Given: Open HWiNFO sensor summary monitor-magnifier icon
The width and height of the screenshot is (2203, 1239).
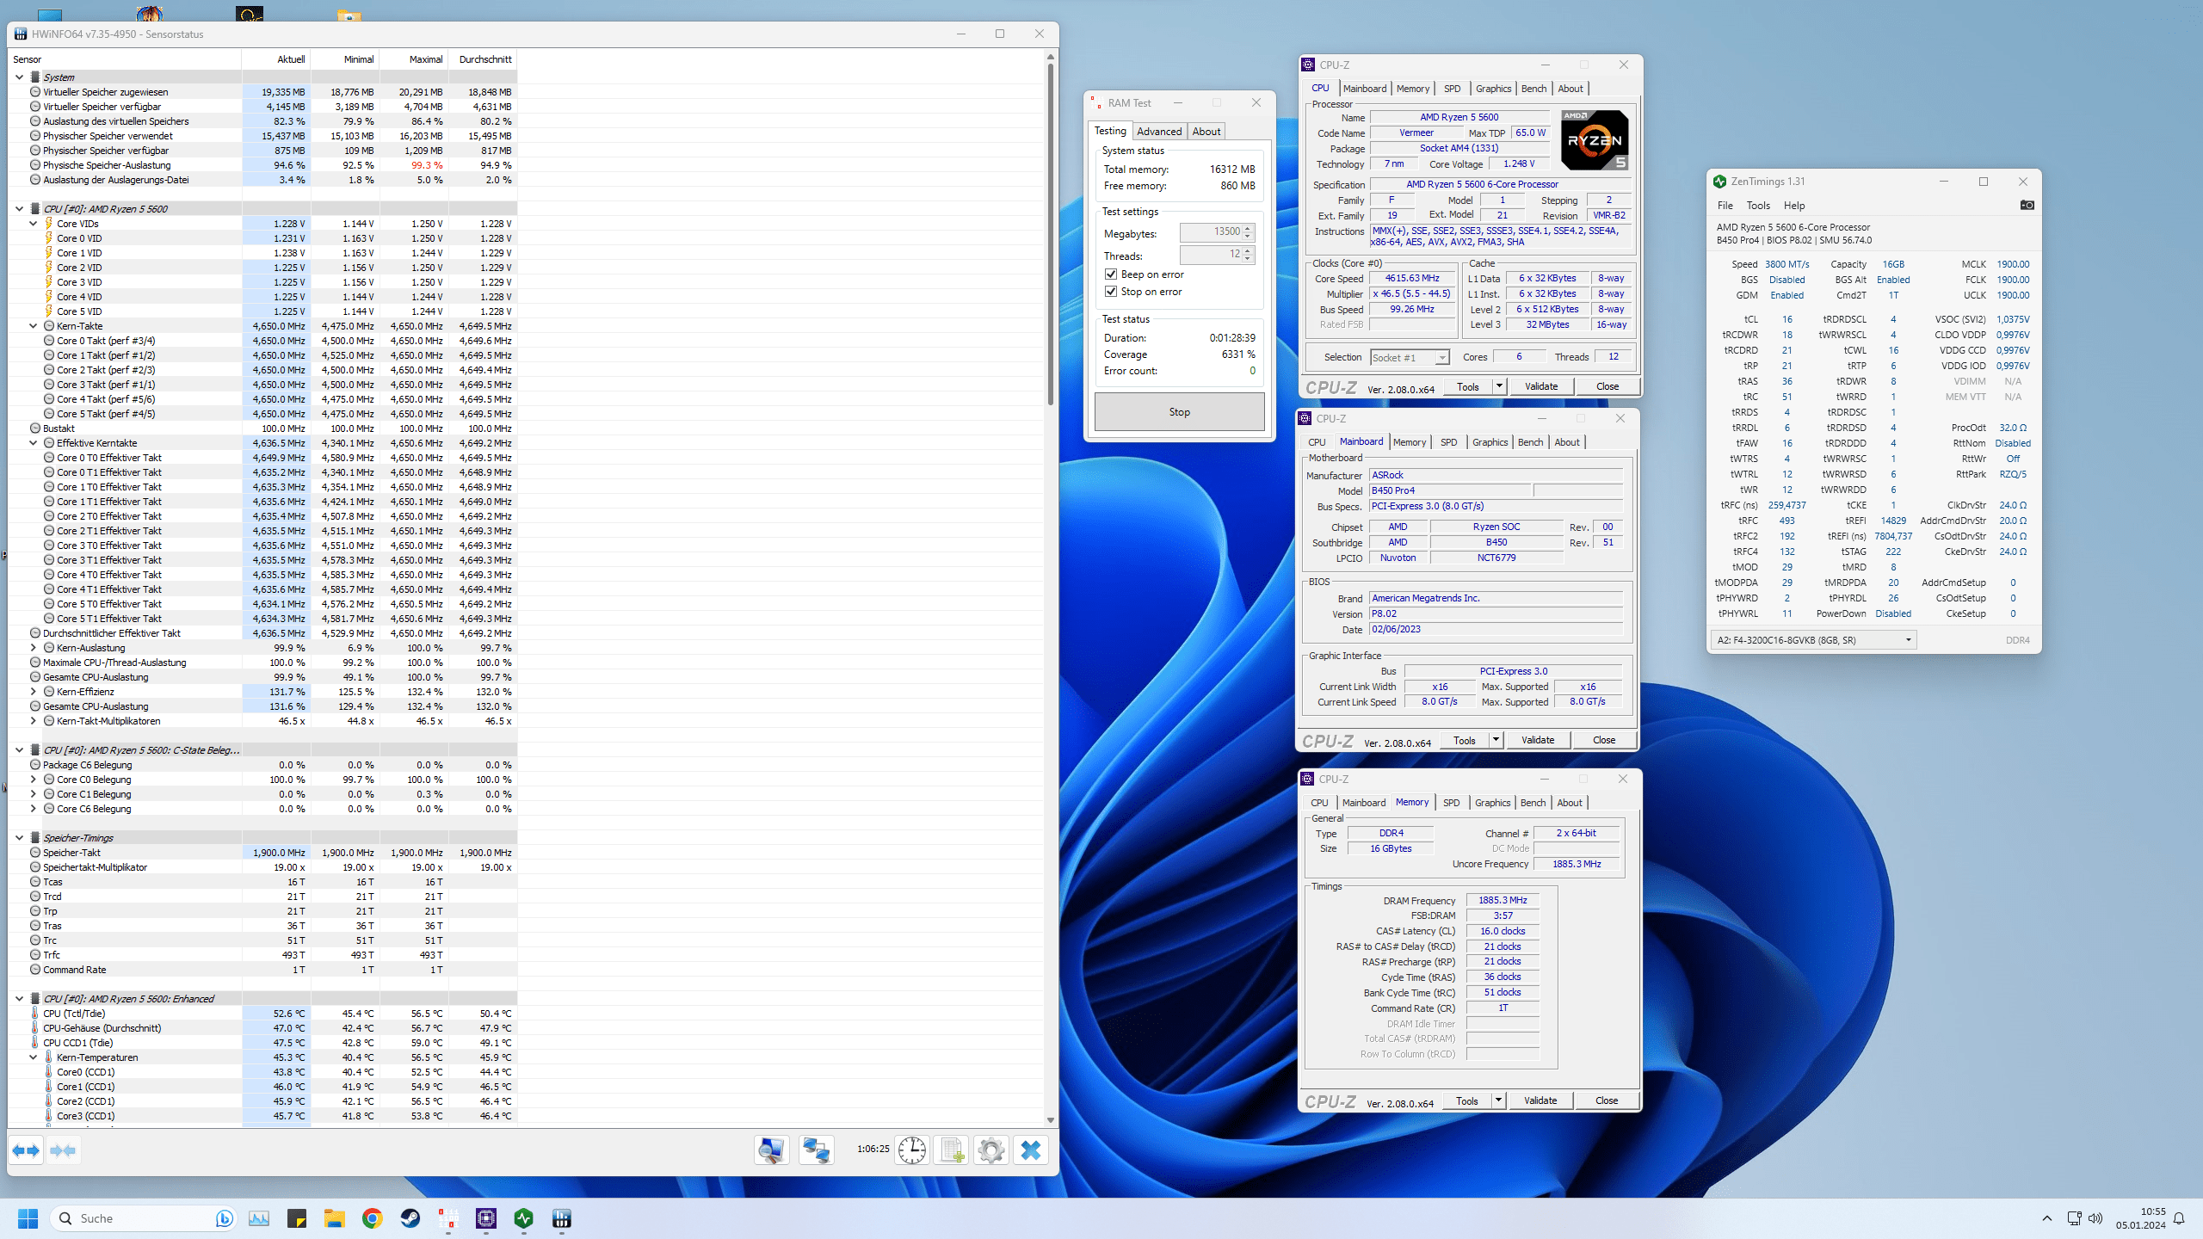Looking at the screenshot, I should 771,1150.
